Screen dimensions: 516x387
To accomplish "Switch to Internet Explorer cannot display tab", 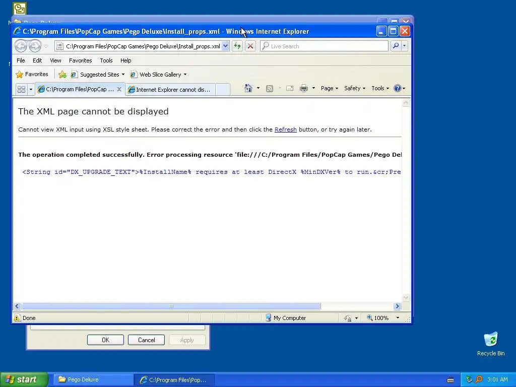I will (x=170, y=90).
